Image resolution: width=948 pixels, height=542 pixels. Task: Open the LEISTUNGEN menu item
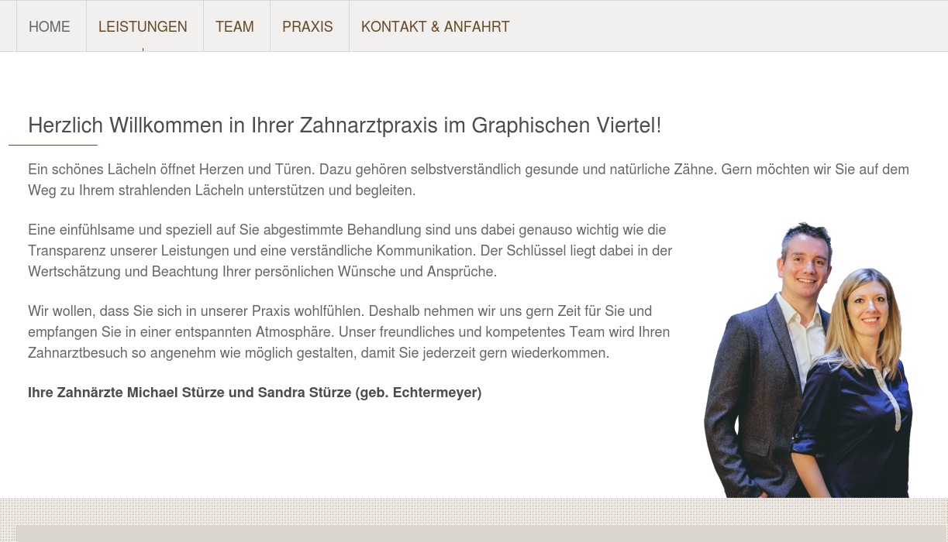click(143, 26)
